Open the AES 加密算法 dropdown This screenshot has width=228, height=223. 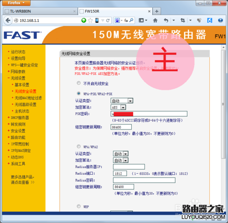[119, 107]
